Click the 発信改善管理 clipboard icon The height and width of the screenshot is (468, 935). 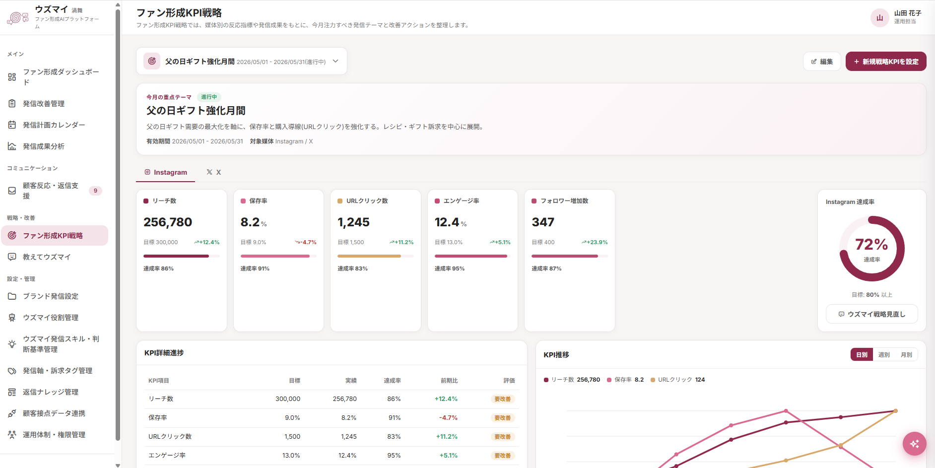[12, 104]
